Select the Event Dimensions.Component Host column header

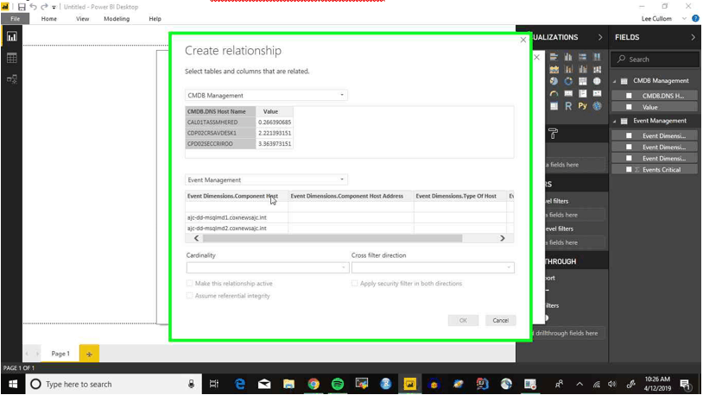click(x=232, y=197)
